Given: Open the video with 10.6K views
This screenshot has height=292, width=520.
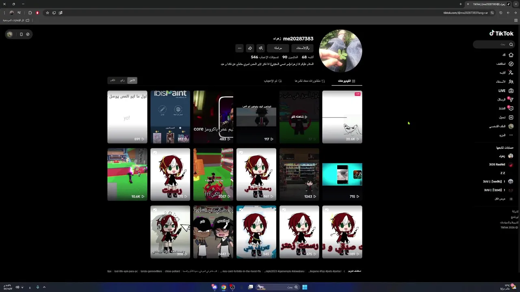Looking at the screenshot, I should 127,174.
